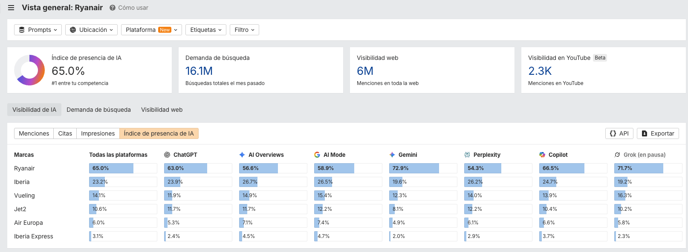
Task: Open the Prompts dropdown
Action: (x=38, y=30)
